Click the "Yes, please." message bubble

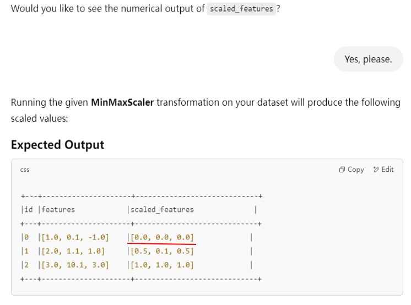tap(368, 59)
